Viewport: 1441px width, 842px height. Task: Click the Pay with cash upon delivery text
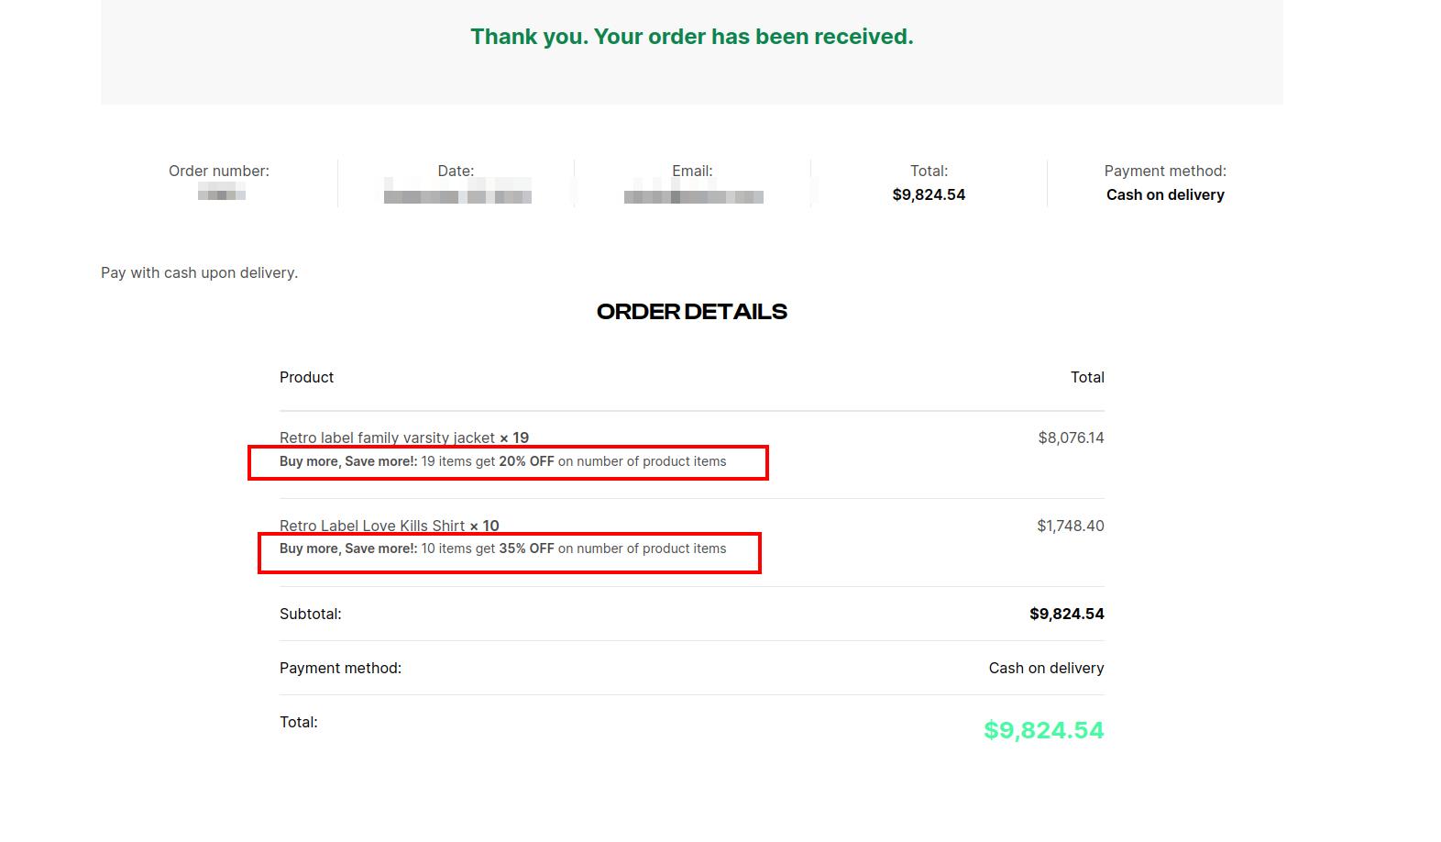click(x=199, y=272)
